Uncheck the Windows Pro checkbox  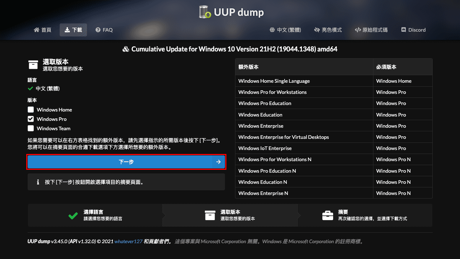(x=31, y=119)
